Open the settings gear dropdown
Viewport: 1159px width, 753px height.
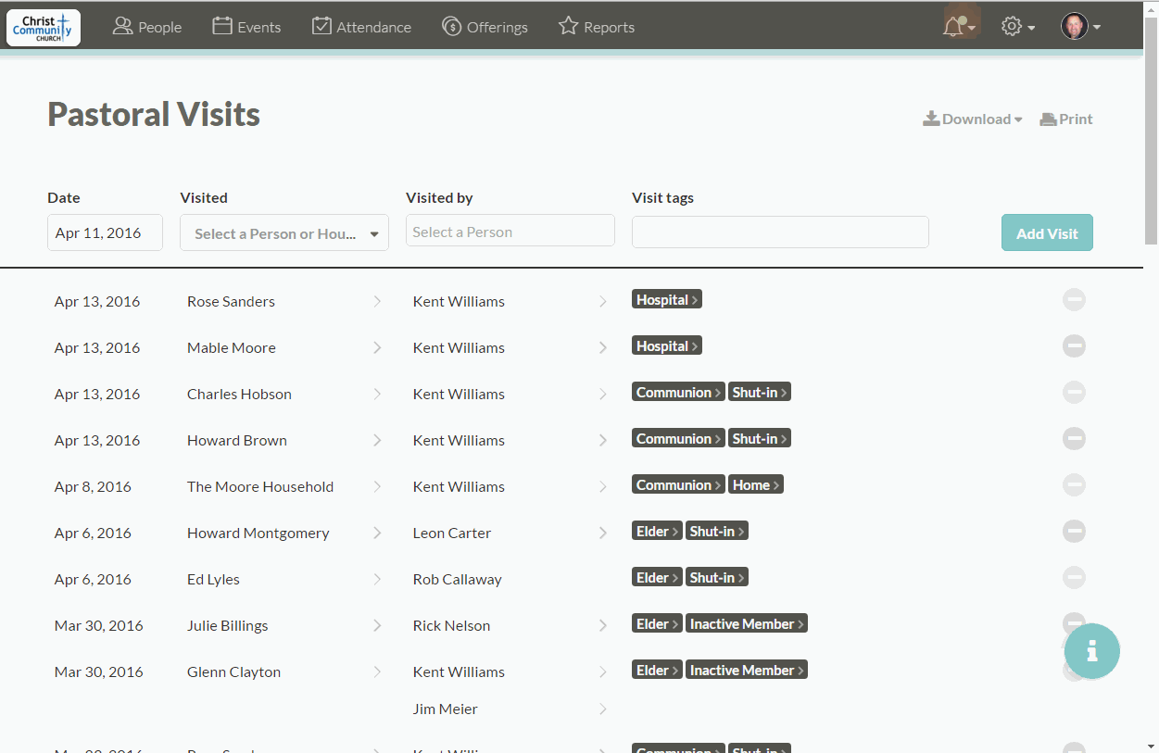pyautogui.click(x=1016, y=26)
